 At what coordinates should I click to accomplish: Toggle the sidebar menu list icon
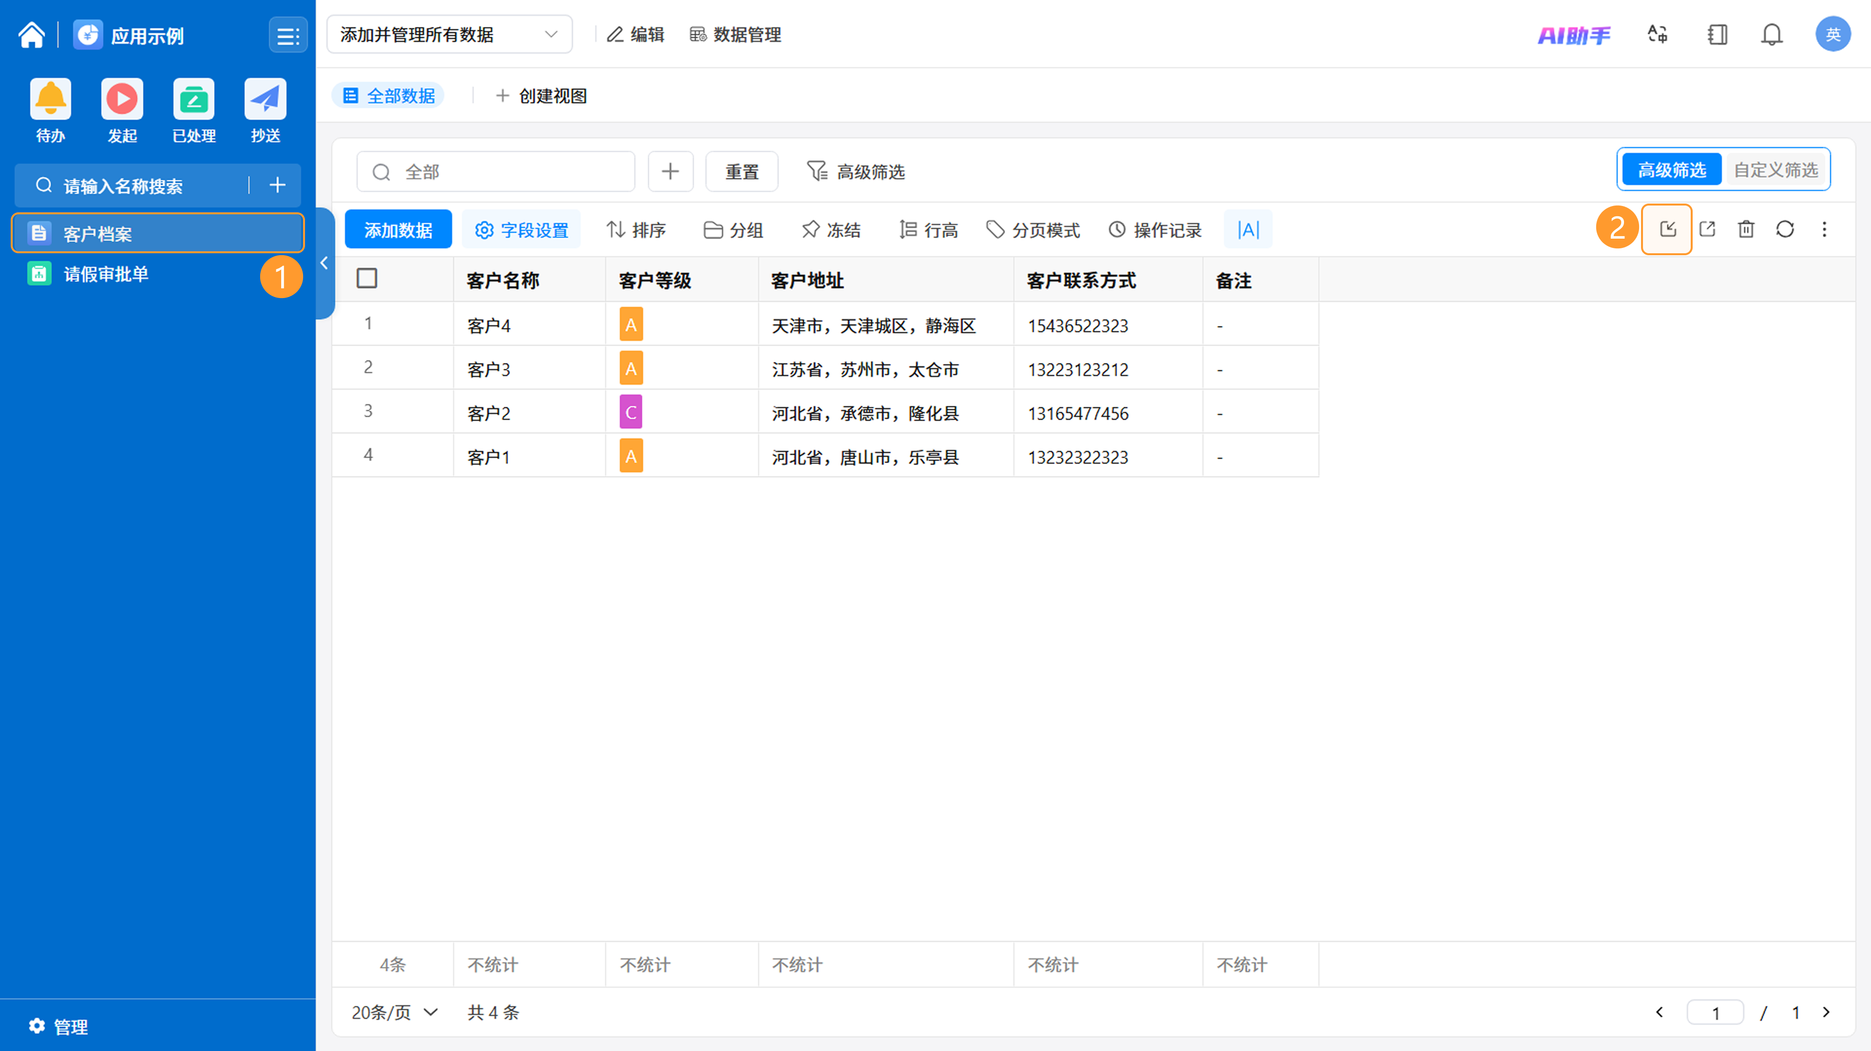287,35
